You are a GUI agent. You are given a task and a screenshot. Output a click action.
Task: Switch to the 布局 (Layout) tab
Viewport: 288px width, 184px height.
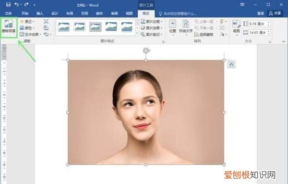click(70, 13)
